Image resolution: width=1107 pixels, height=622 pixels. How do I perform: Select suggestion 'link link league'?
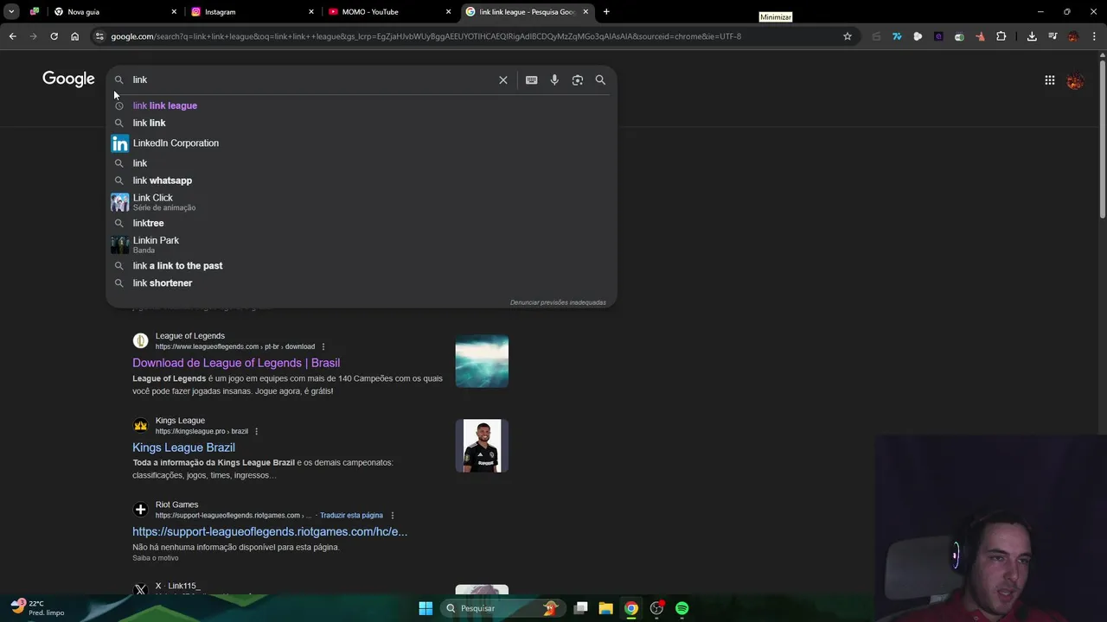click(362, 105)
